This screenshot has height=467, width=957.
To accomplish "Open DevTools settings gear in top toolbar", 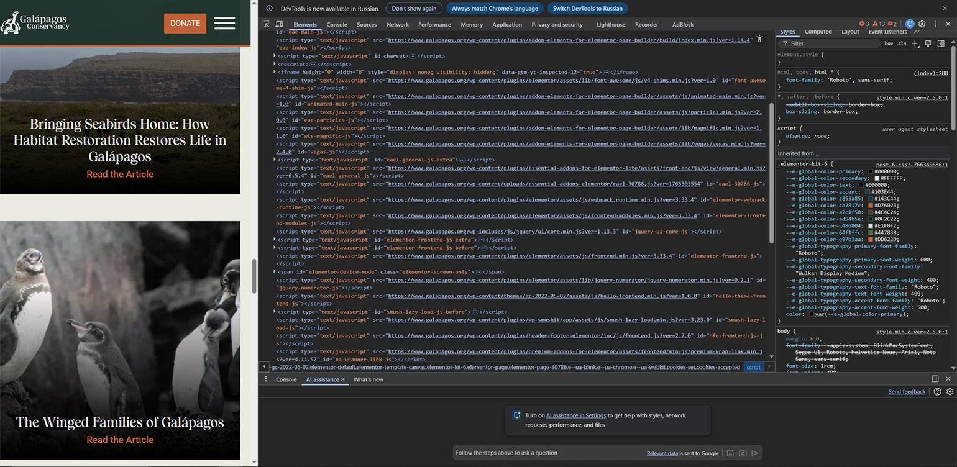I will (922, 24).
